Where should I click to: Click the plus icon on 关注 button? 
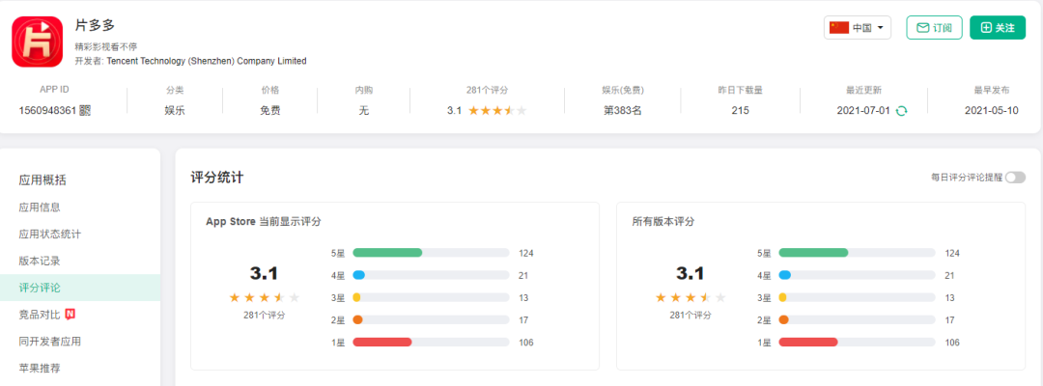coord(986,28)
